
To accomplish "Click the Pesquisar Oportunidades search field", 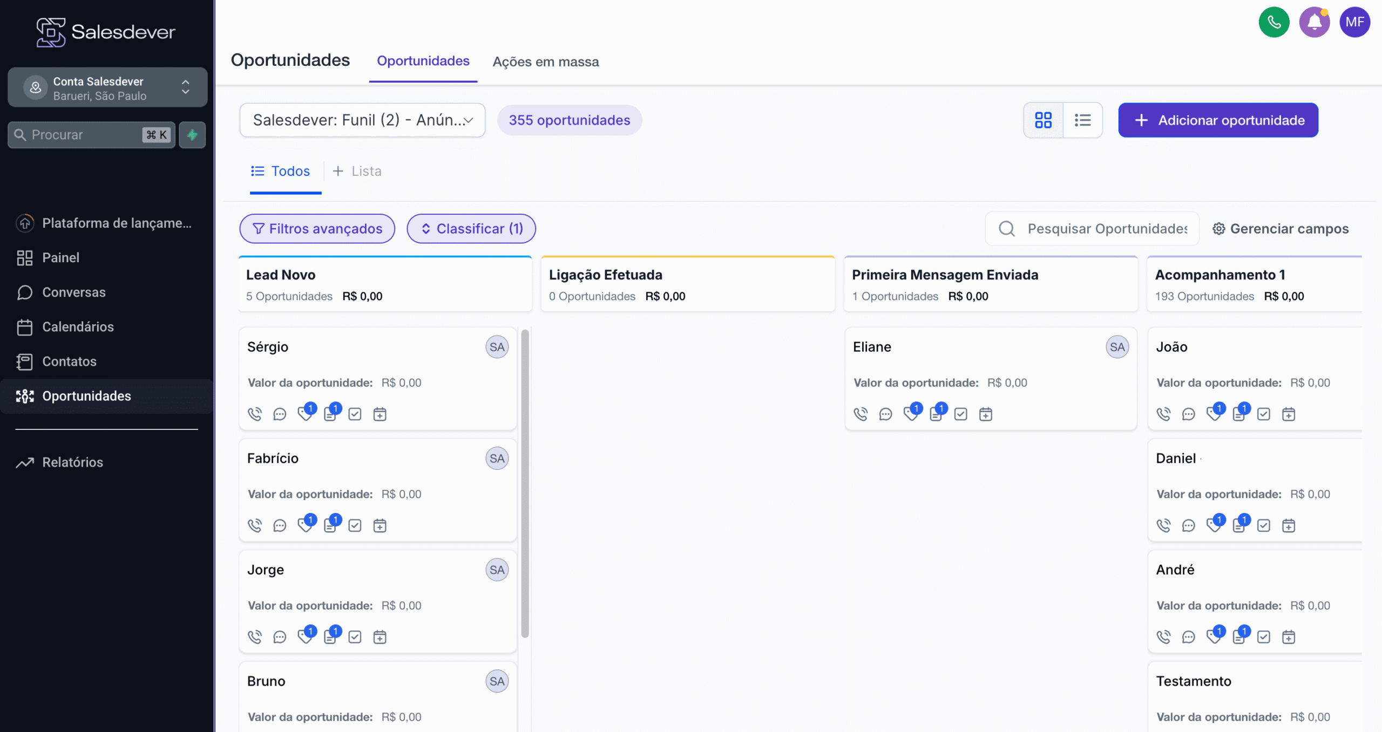I will [x=1107, y=229].
